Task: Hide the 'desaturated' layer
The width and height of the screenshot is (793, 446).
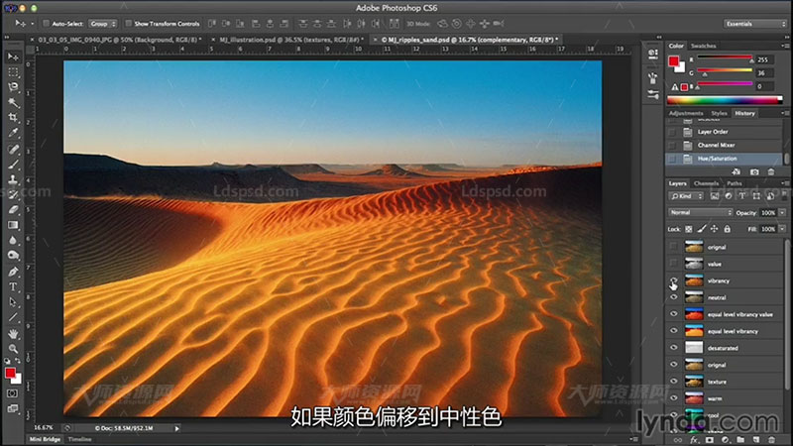Action: click(673, 348)
